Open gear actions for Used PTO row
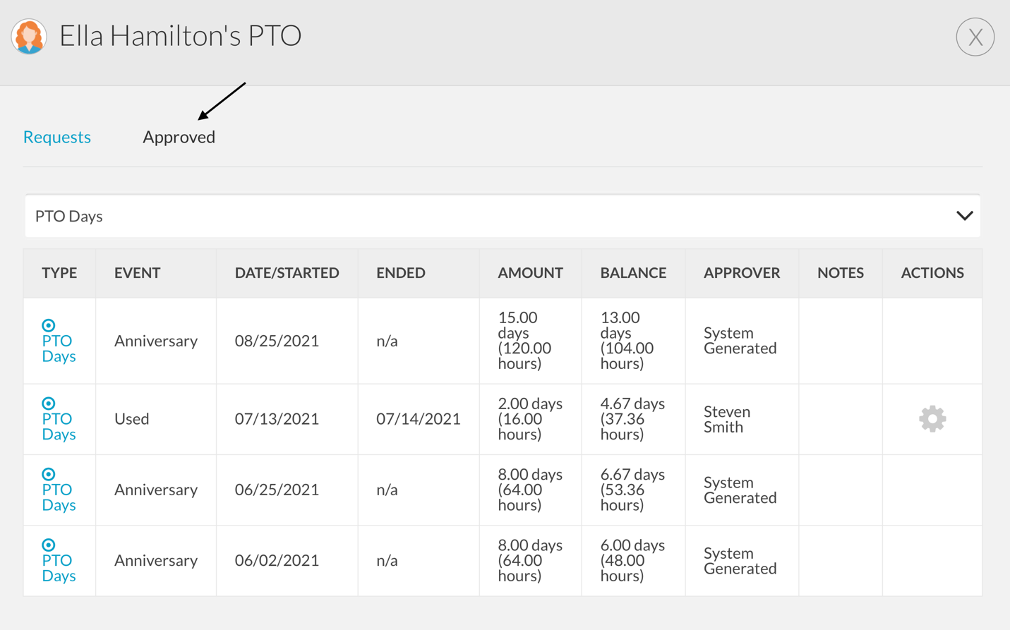Viewport: 1010px width, 630px height. pos(932,419)
